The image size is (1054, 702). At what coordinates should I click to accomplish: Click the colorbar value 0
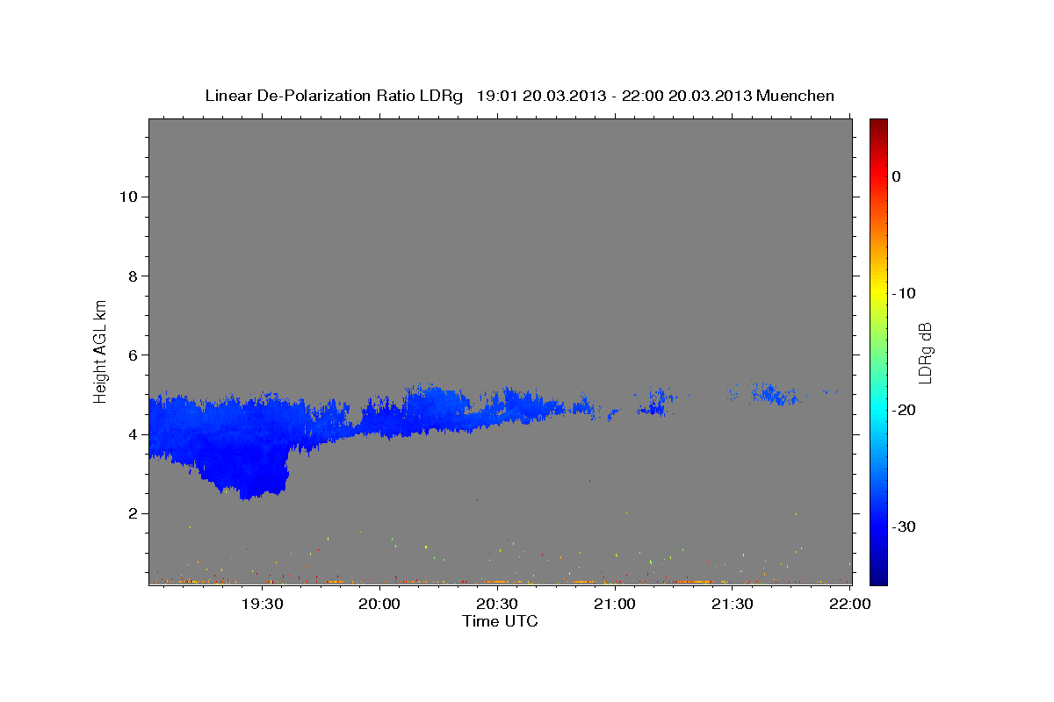tap(896, 176)
